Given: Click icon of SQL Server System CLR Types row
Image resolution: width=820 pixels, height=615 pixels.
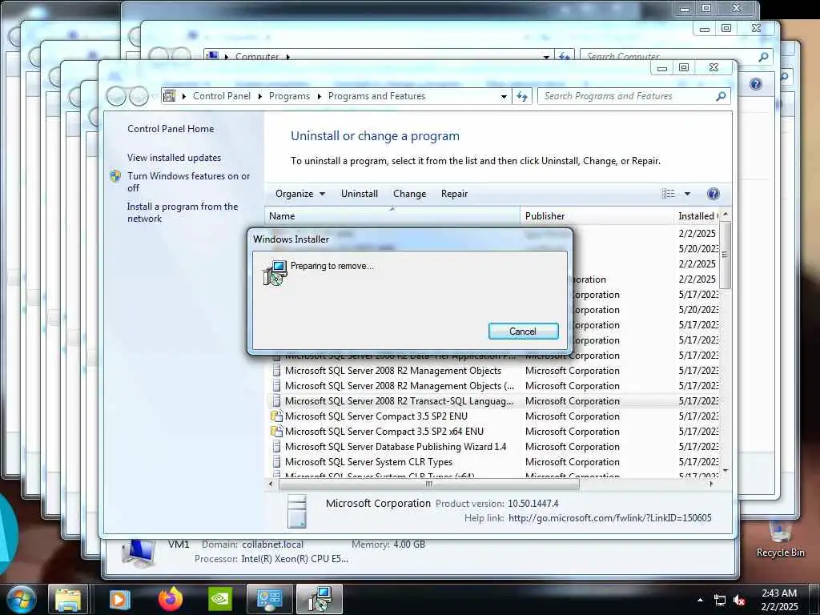Looking at the screenshot, I should click(276, 462).
